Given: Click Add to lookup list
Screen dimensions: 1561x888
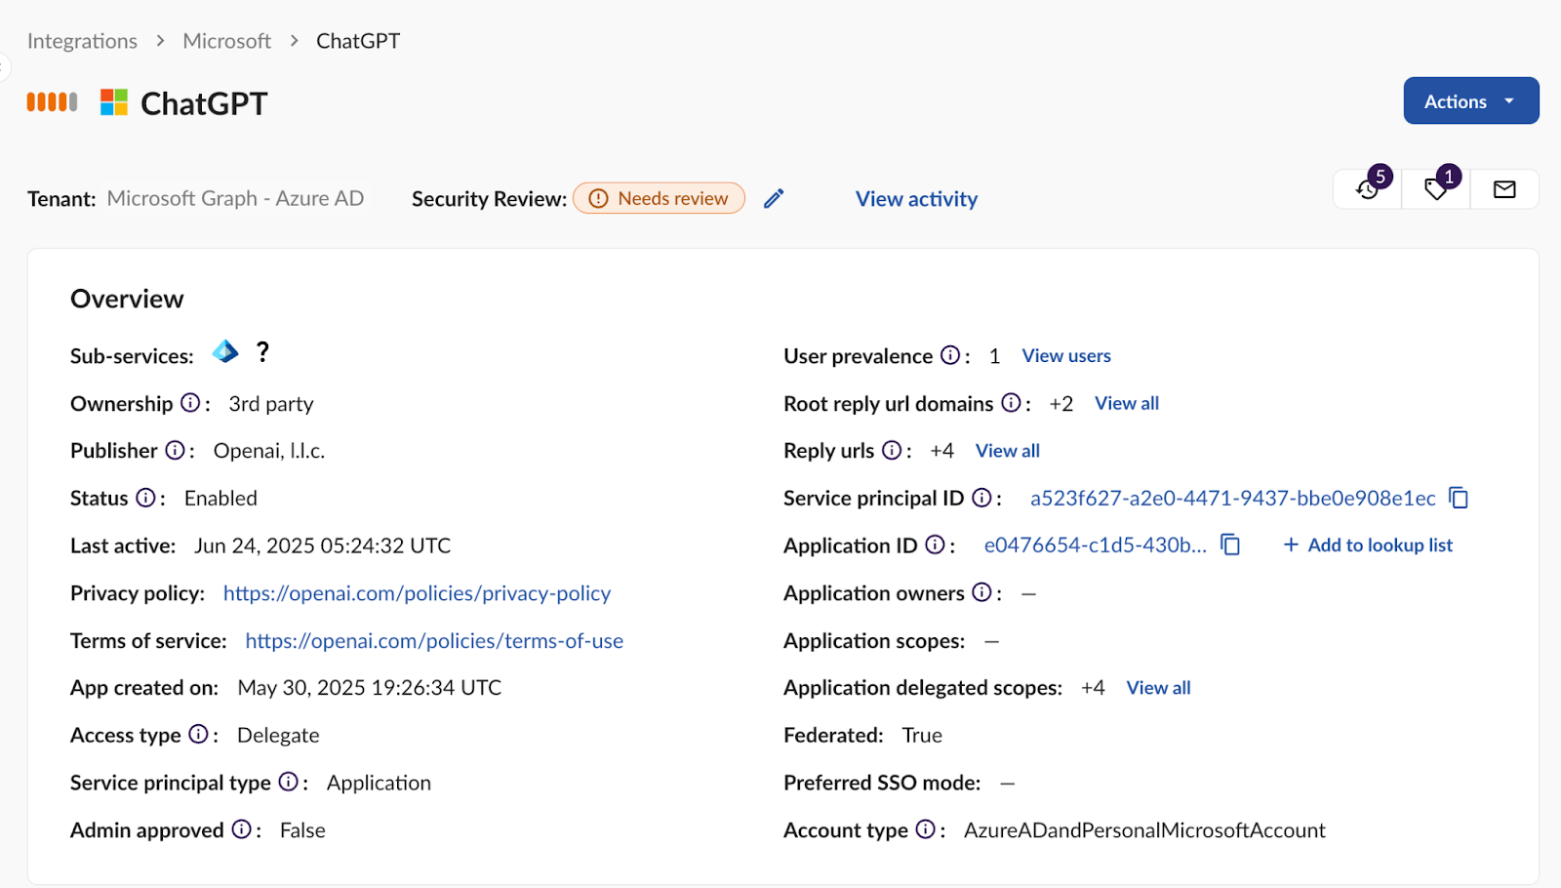Looking at the screenshot, I should coord(1368,545).
